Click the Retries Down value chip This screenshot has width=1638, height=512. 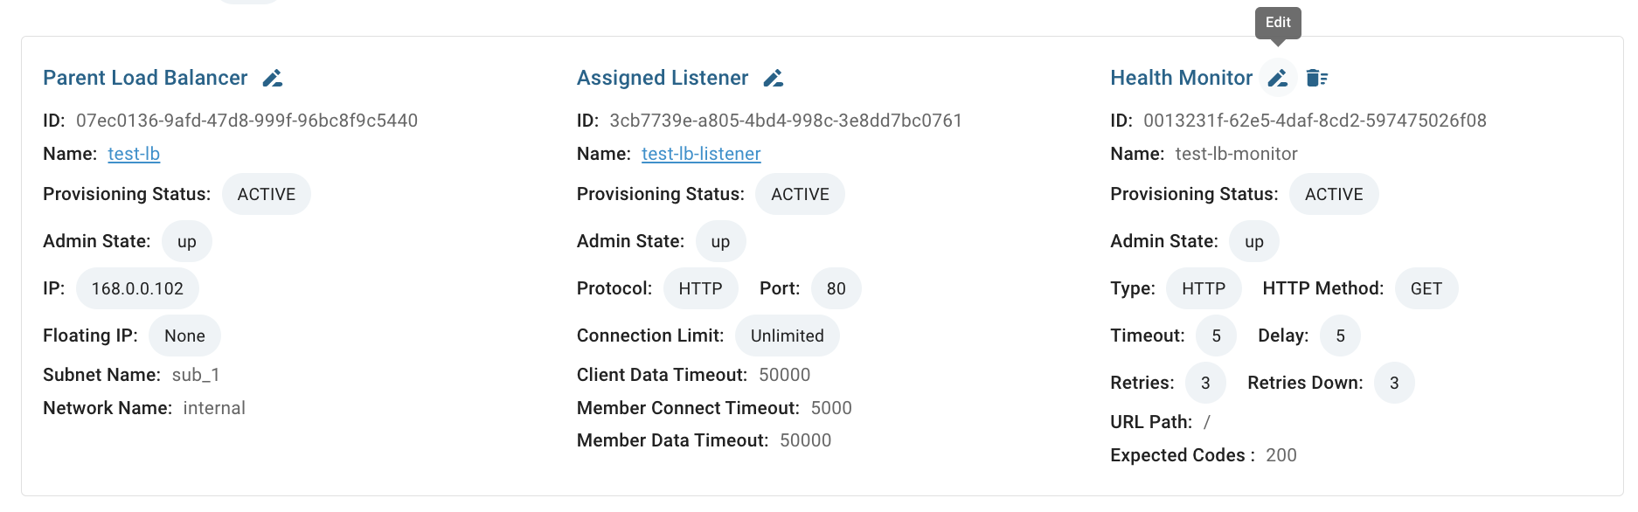(x=1394, y=383)
